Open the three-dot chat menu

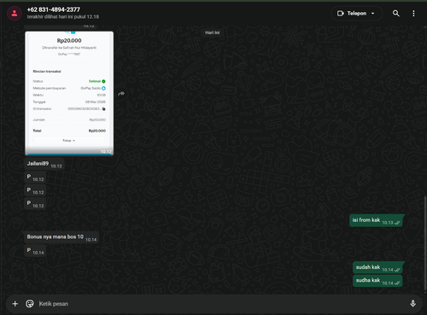[x=413, y=14]
